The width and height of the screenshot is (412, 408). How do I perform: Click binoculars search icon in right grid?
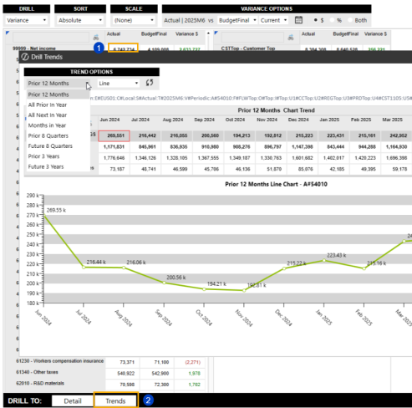(x=291, y=38)
